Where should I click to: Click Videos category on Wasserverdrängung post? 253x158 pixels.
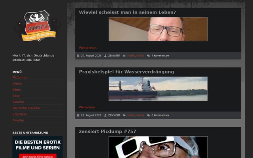pyautogui.click(x=140, y=115)
